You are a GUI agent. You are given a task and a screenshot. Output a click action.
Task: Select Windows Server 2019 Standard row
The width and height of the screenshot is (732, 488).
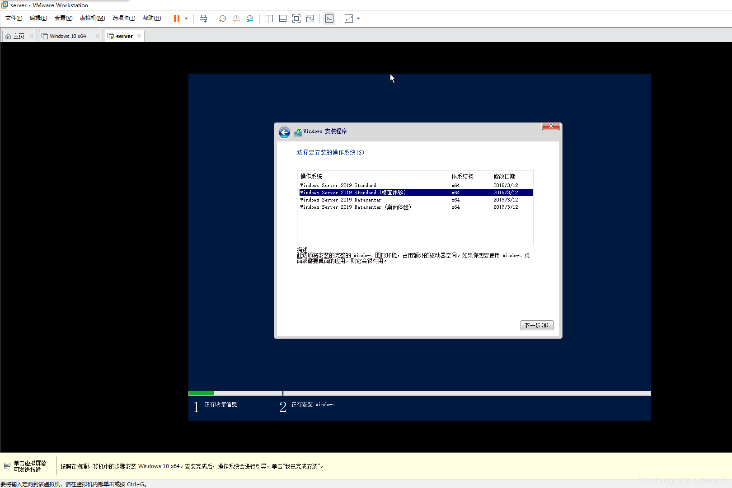pos(415,185)
